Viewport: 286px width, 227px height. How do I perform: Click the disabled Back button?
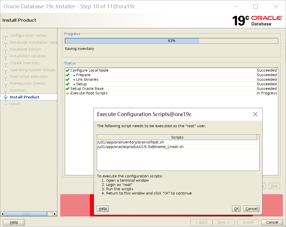(201, 222)
